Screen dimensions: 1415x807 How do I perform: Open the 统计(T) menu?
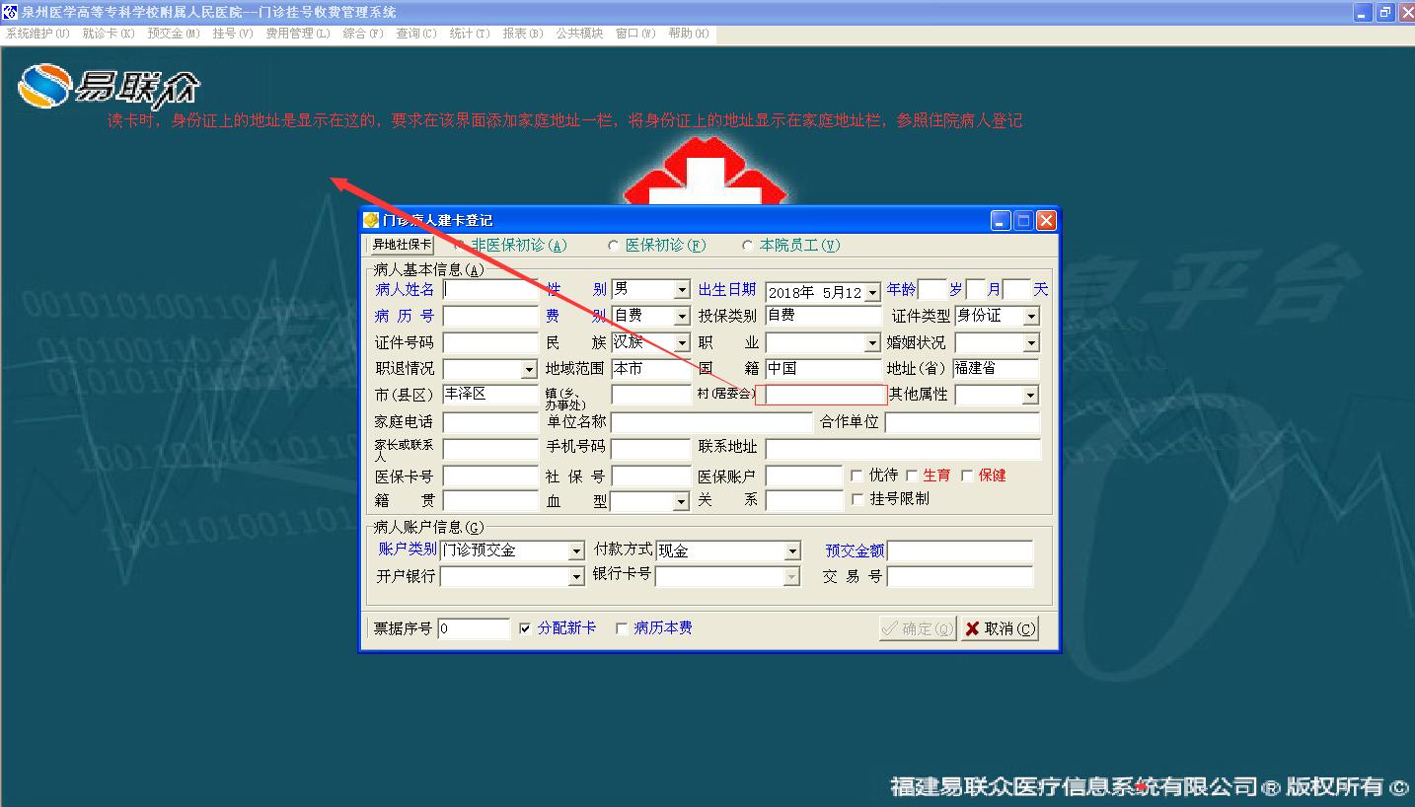tap(470, 34)
